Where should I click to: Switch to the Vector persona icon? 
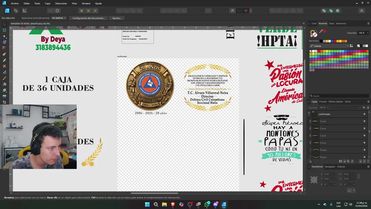tap(7, 11)
